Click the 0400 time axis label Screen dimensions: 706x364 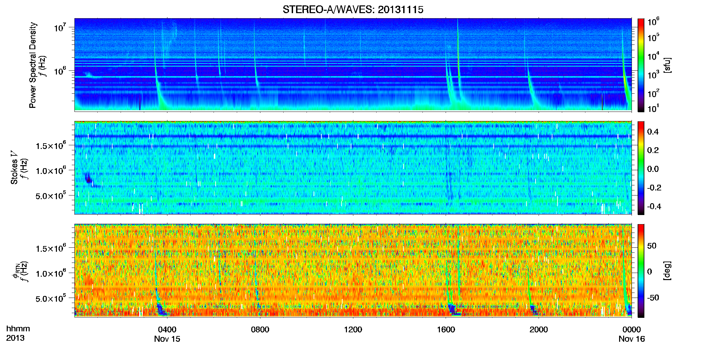coord(167,329)
